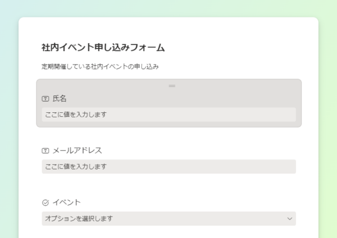Click blank gap between メールアドレス field and イベント

click(x=168, y=186)
